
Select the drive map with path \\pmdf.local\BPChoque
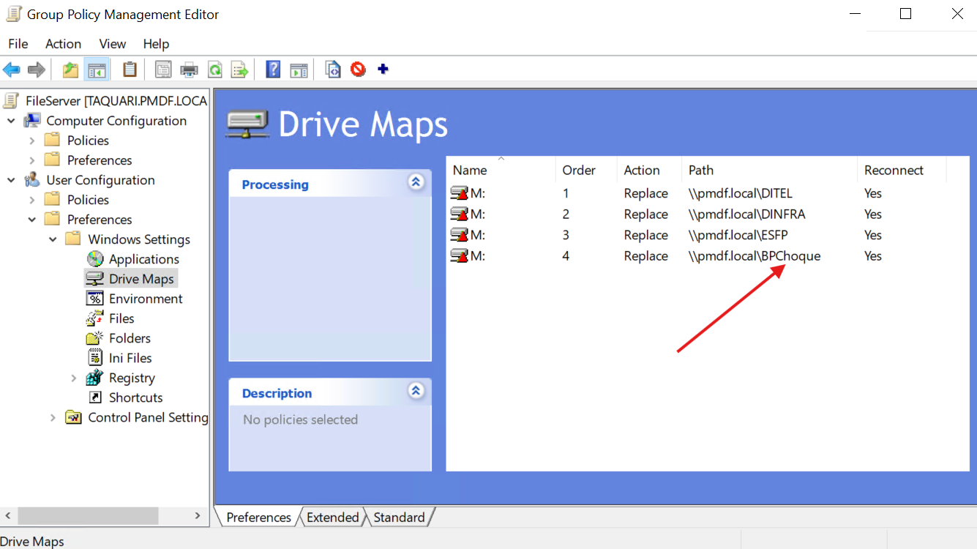pos(754,256)
